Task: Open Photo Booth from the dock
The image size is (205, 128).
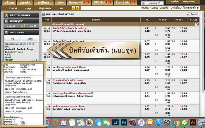Action: click(132, 123)
